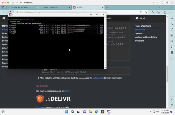Open Shopping tag icon in Edge sidebar

pyautogui.click(x=172, y=30)
